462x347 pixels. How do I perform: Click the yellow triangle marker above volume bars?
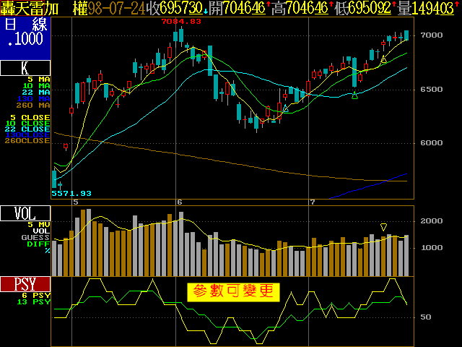[384, 227]
